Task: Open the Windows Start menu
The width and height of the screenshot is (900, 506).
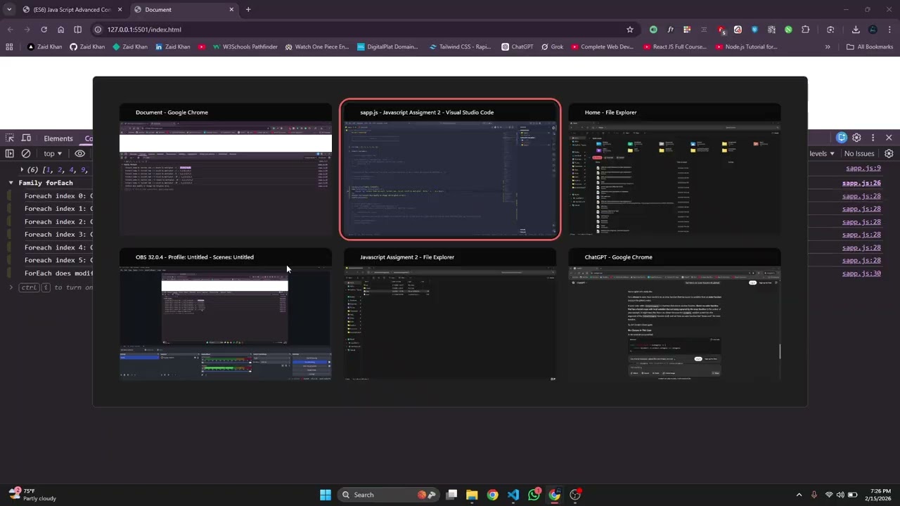Action: point(326,495)
